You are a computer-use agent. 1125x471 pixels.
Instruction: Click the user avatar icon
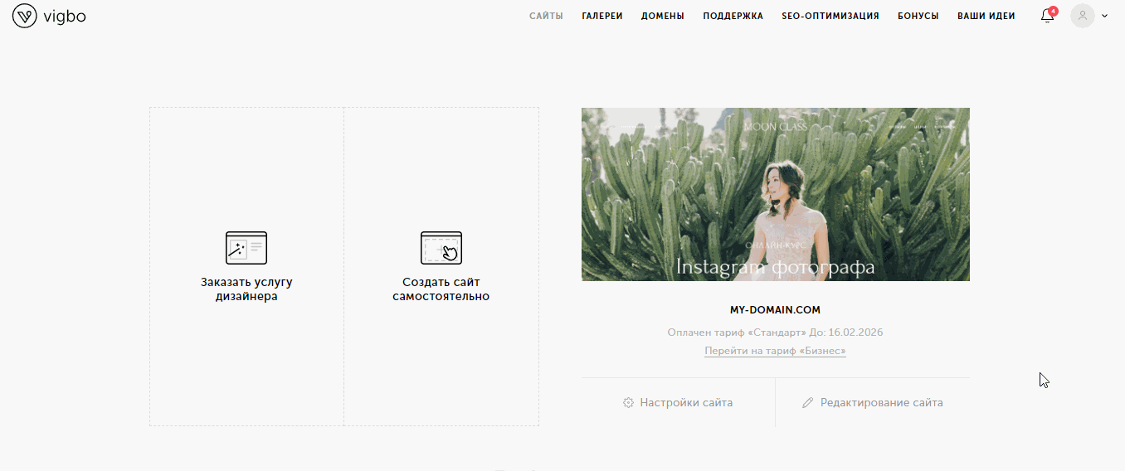pos(1083,16)
